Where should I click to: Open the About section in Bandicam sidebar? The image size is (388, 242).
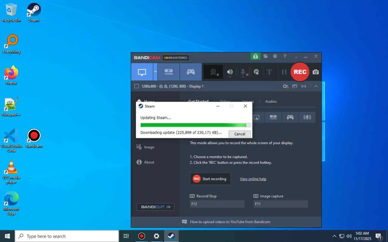[x=145, y=162]
